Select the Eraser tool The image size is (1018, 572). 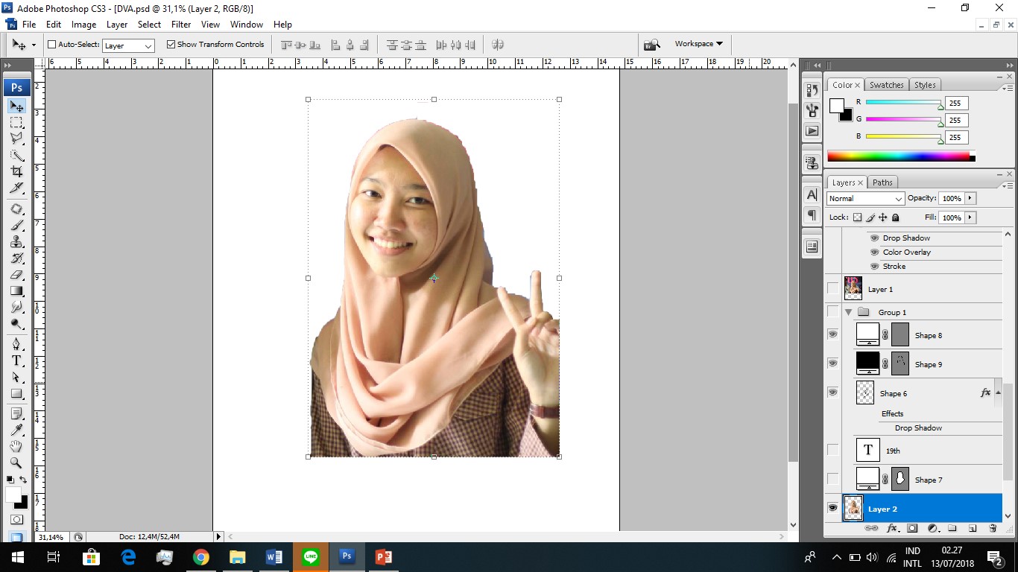click(x=16, y=274)
